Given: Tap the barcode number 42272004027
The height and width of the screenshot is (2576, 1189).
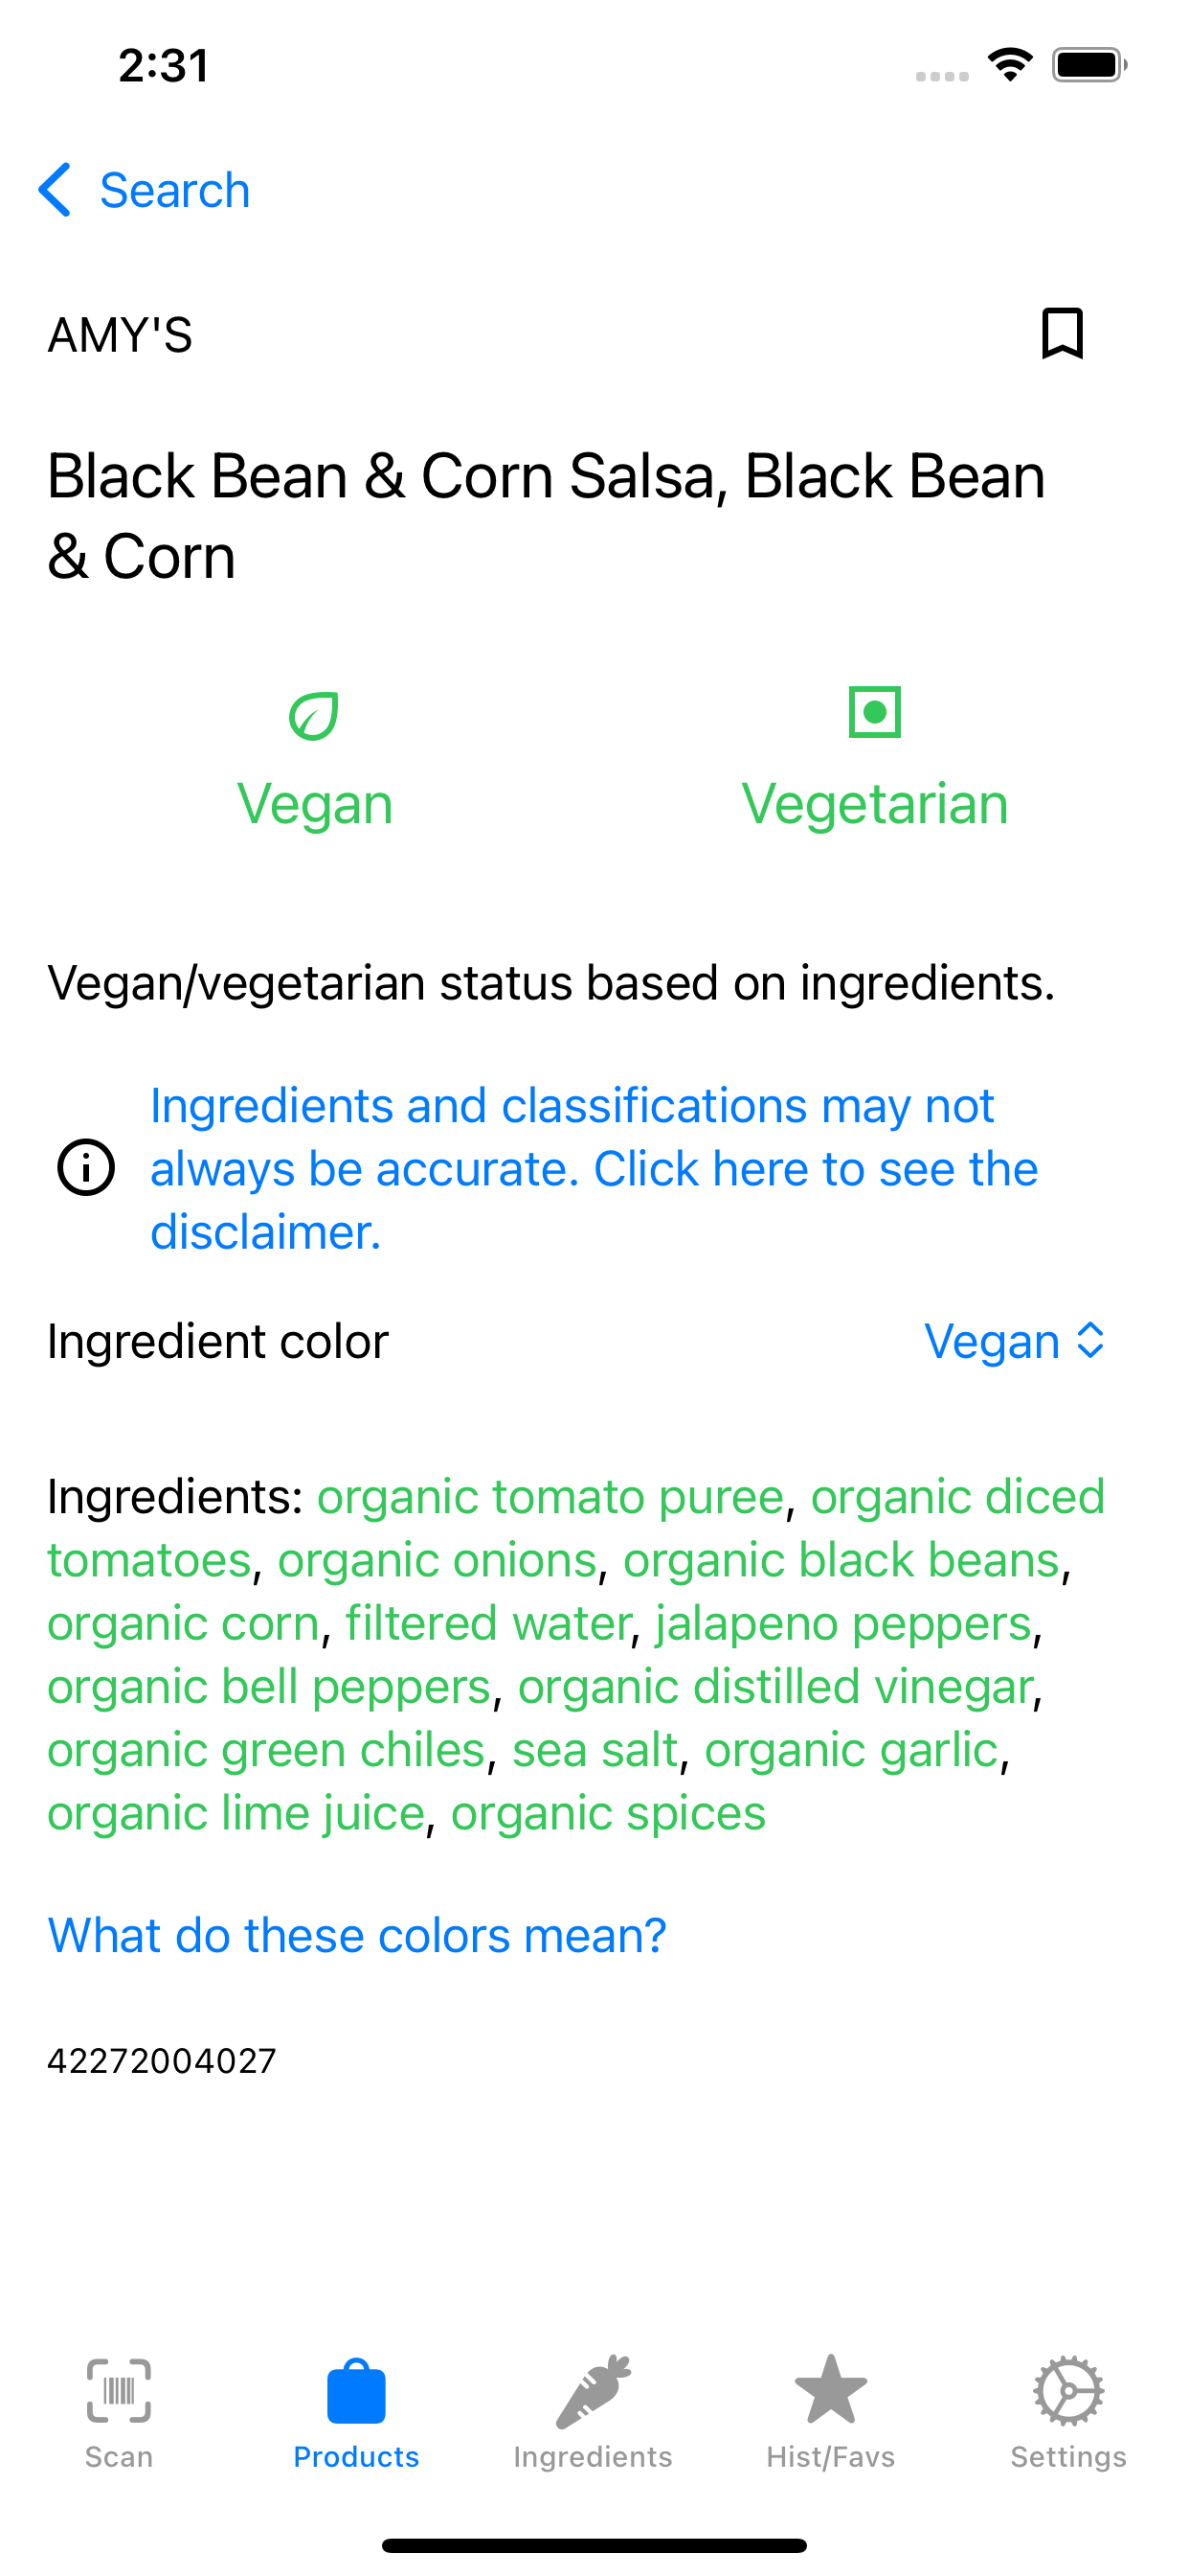Looking at the screenshot, I should pyautogui.click(x=162, y=2061).
